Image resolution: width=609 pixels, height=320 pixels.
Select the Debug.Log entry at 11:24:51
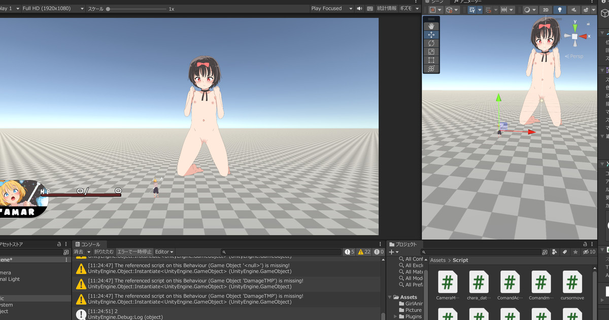[228, 314]
